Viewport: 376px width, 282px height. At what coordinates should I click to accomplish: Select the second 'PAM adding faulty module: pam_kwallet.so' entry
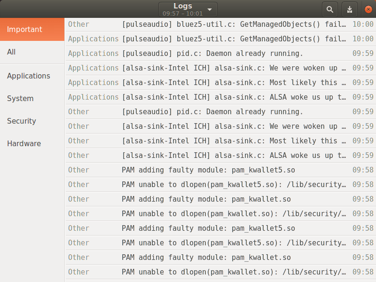(221, 257)
